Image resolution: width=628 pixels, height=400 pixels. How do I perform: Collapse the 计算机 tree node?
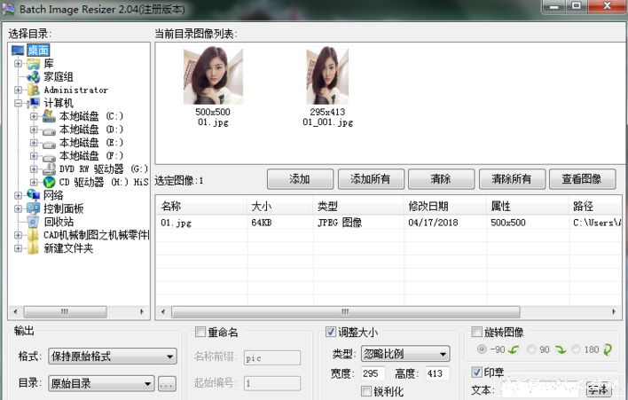point(18,103)
